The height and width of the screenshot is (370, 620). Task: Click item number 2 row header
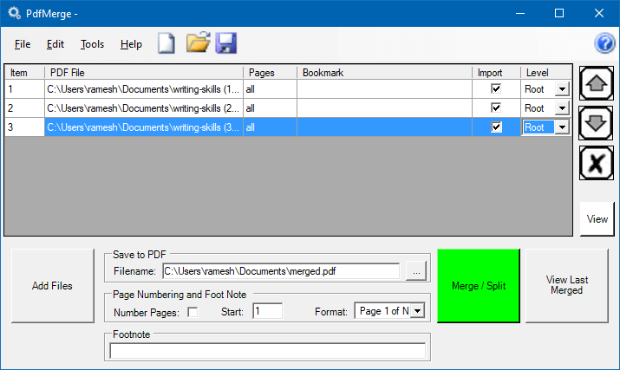pos(24,108)
